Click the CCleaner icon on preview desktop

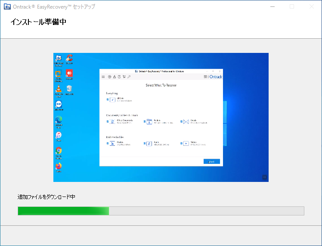click(69, 58)
